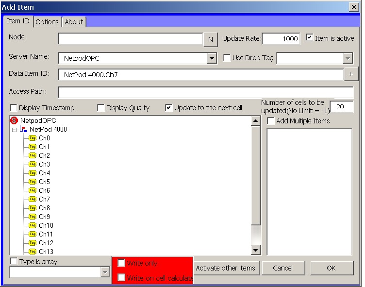The width and height of the screenshot is (365, 287).
Task: Click the tag icon next to Ch7
Action: click(33, 199)
